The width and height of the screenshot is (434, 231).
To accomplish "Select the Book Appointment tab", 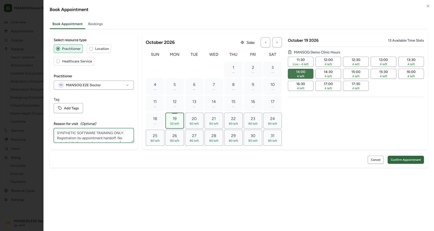I will tap(68, 24).
